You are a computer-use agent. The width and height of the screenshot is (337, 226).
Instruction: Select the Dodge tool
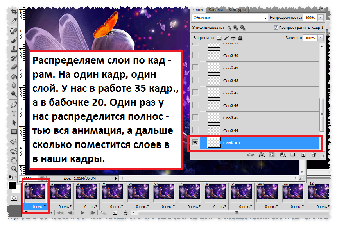pyautogui.click(x=14, y=94)
